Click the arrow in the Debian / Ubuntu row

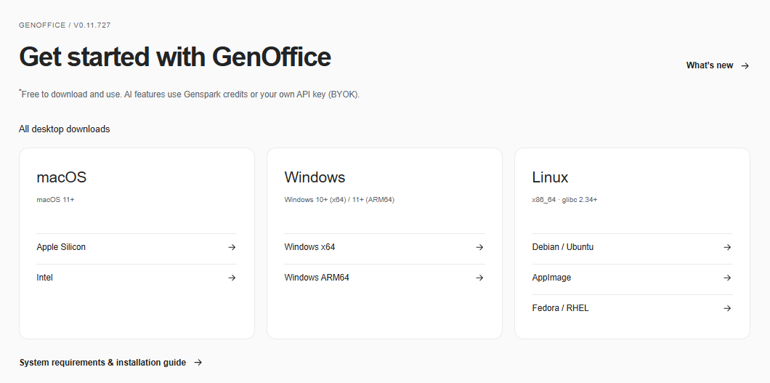[728, 247]
